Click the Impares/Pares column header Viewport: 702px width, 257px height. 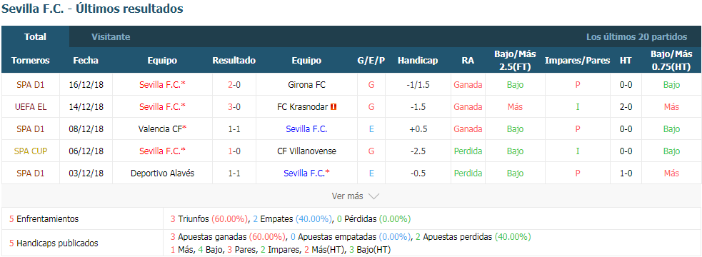[x=578, y=61]
